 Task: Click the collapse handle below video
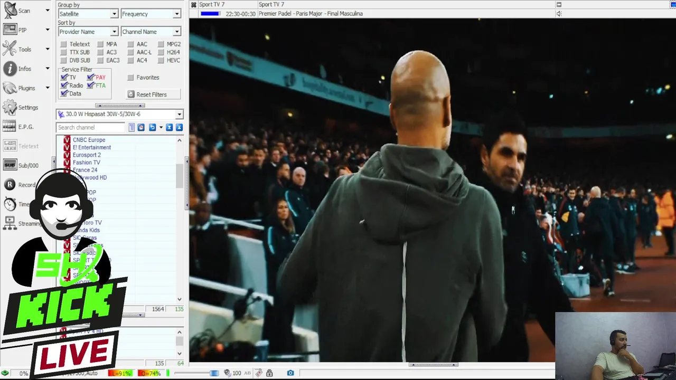pyautogui.click(x=433, y=364)
